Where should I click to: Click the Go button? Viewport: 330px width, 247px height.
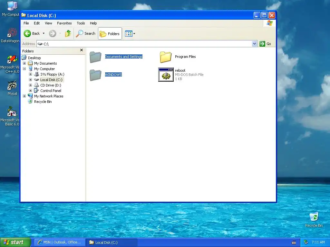(x=266, y=44)
